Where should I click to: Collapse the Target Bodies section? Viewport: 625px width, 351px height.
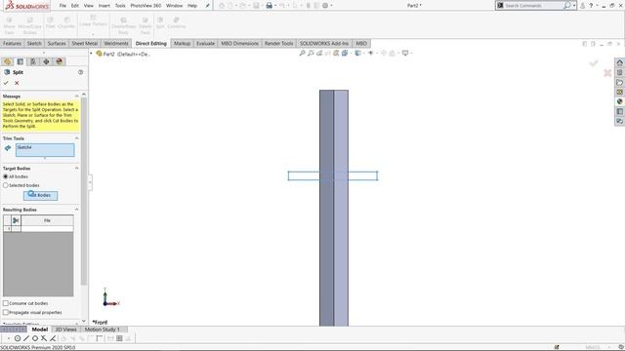point(76,169)
